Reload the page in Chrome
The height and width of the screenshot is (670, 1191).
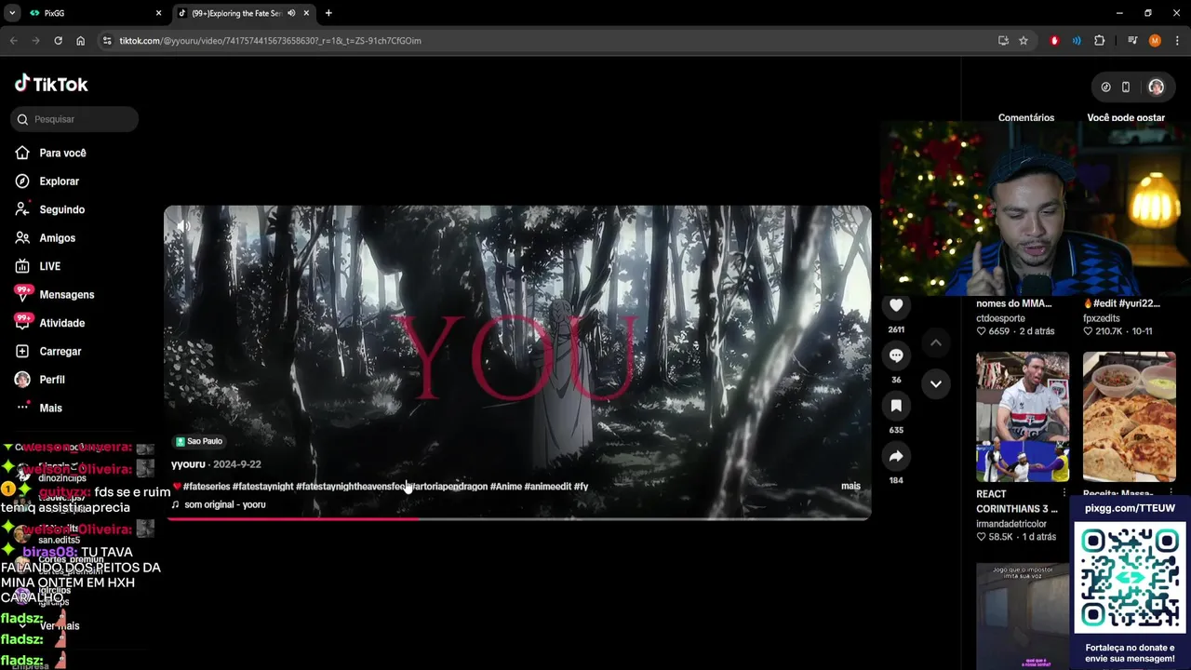pos(58,41)
